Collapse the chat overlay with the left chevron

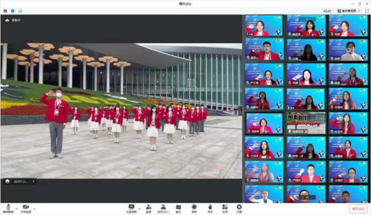(x=33, y=182)
